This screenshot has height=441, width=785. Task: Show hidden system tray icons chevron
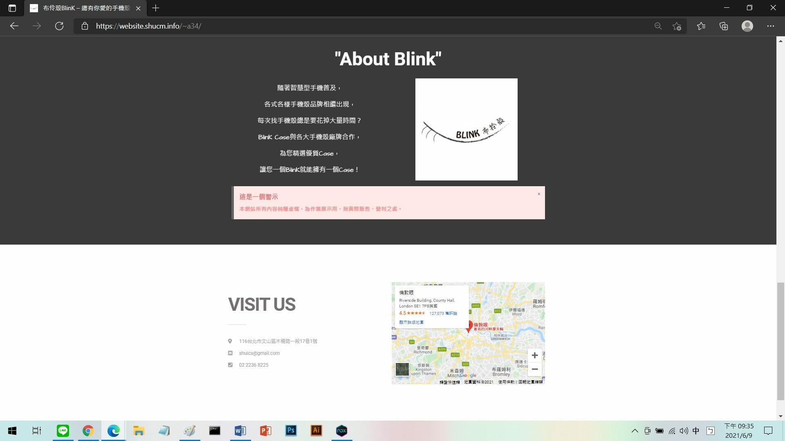coord(635,431)
